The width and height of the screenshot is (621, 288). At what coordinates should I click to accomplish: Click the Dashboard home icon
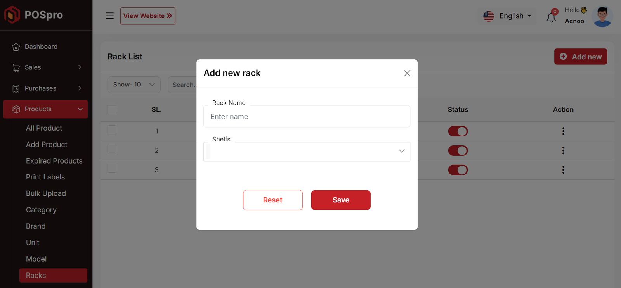coord(16,47)
